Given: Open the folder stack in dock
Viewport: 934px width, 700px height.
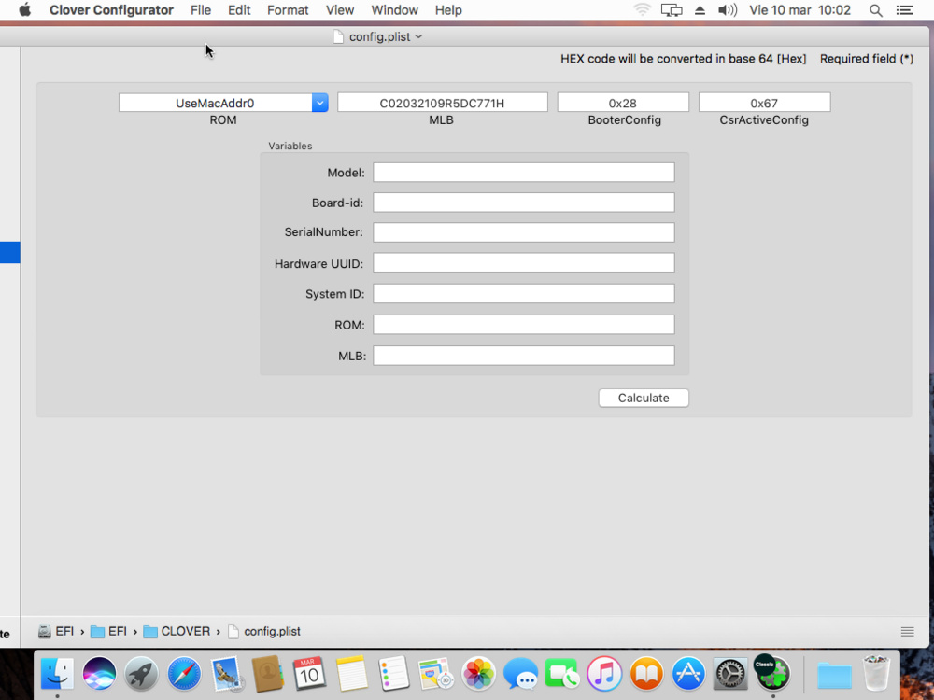Looking at the screenshot, I should point(834,675).
